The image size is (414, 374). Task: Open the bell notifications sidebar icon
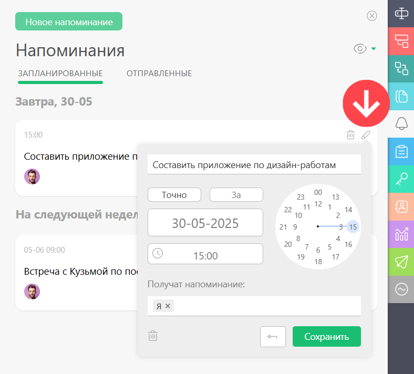click(x=401, y=124)
